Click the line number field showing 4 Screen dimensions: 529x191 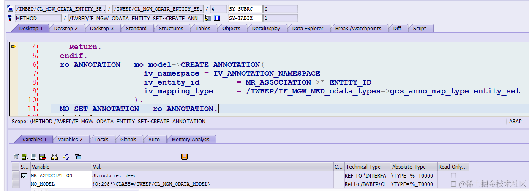[218, 9]
